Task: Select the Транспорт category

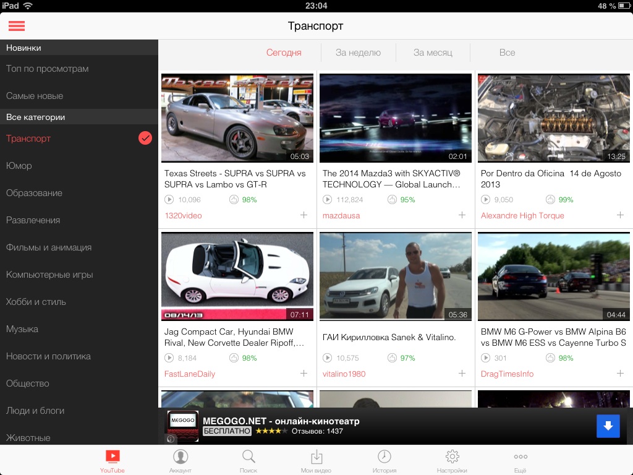Action: click(x=79, y=138)
